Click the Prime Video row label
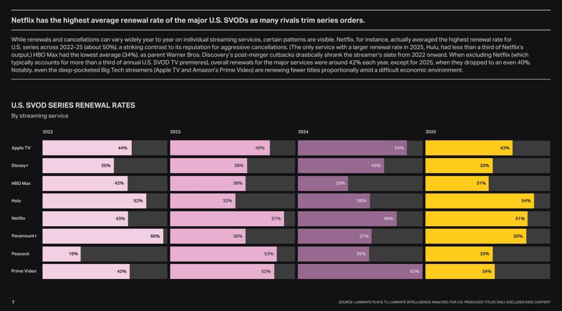The image size is (562, 311). [24, 271]
